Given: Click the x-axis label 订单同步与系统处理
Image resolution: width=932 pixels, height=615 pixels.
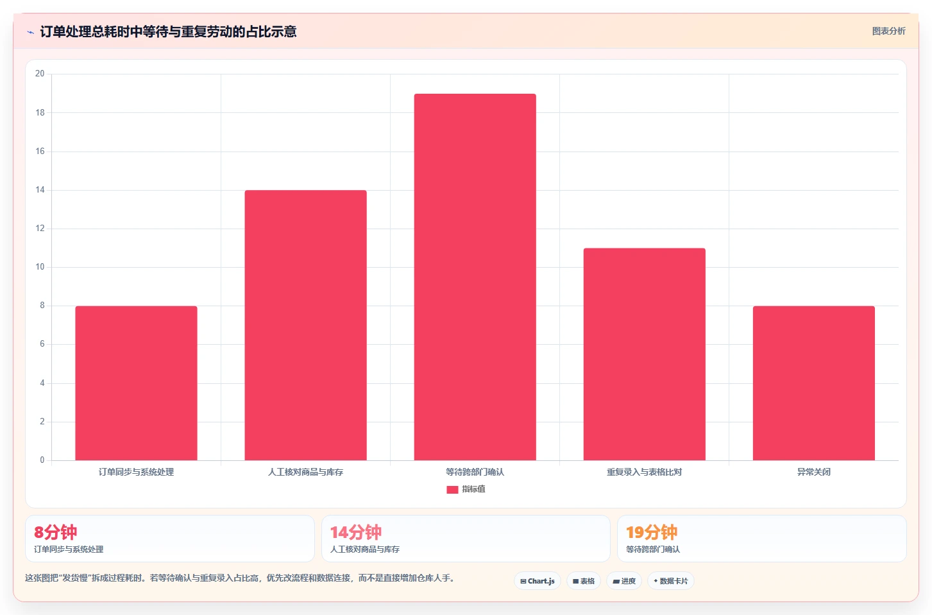Looking at the screenshot, I should pyautogui.click(x=136, y=472).
